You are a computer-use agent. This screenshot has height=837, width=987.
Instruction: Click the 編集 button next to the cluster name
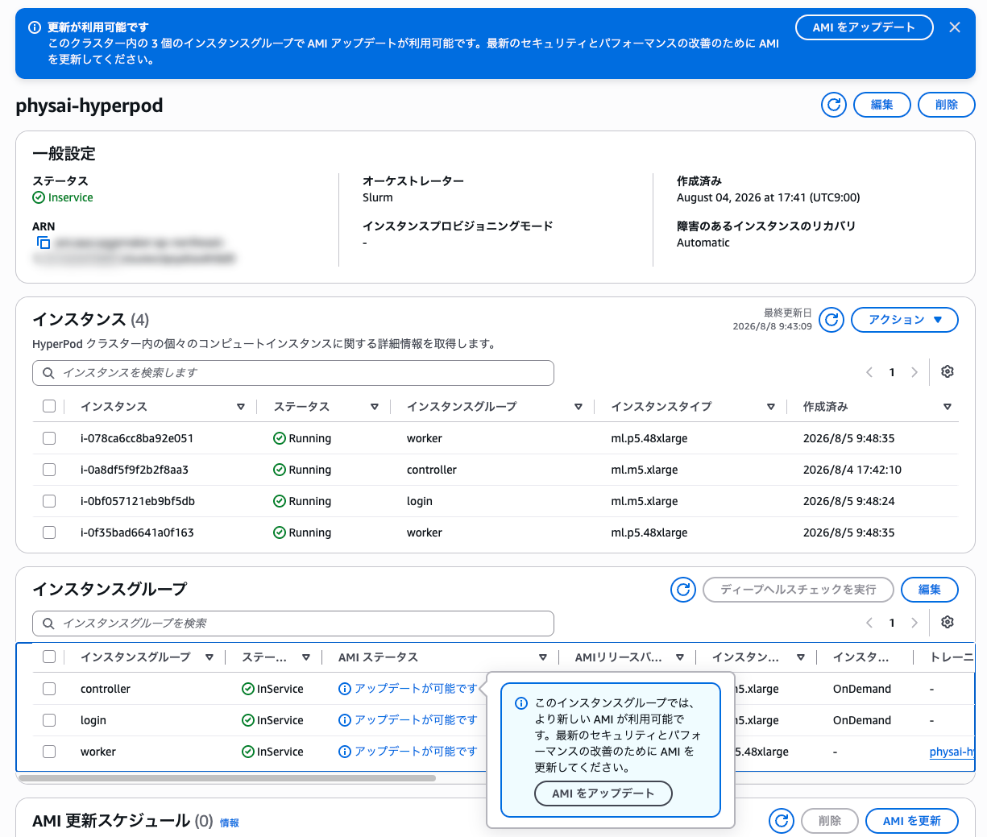click(x=882, y=105)
